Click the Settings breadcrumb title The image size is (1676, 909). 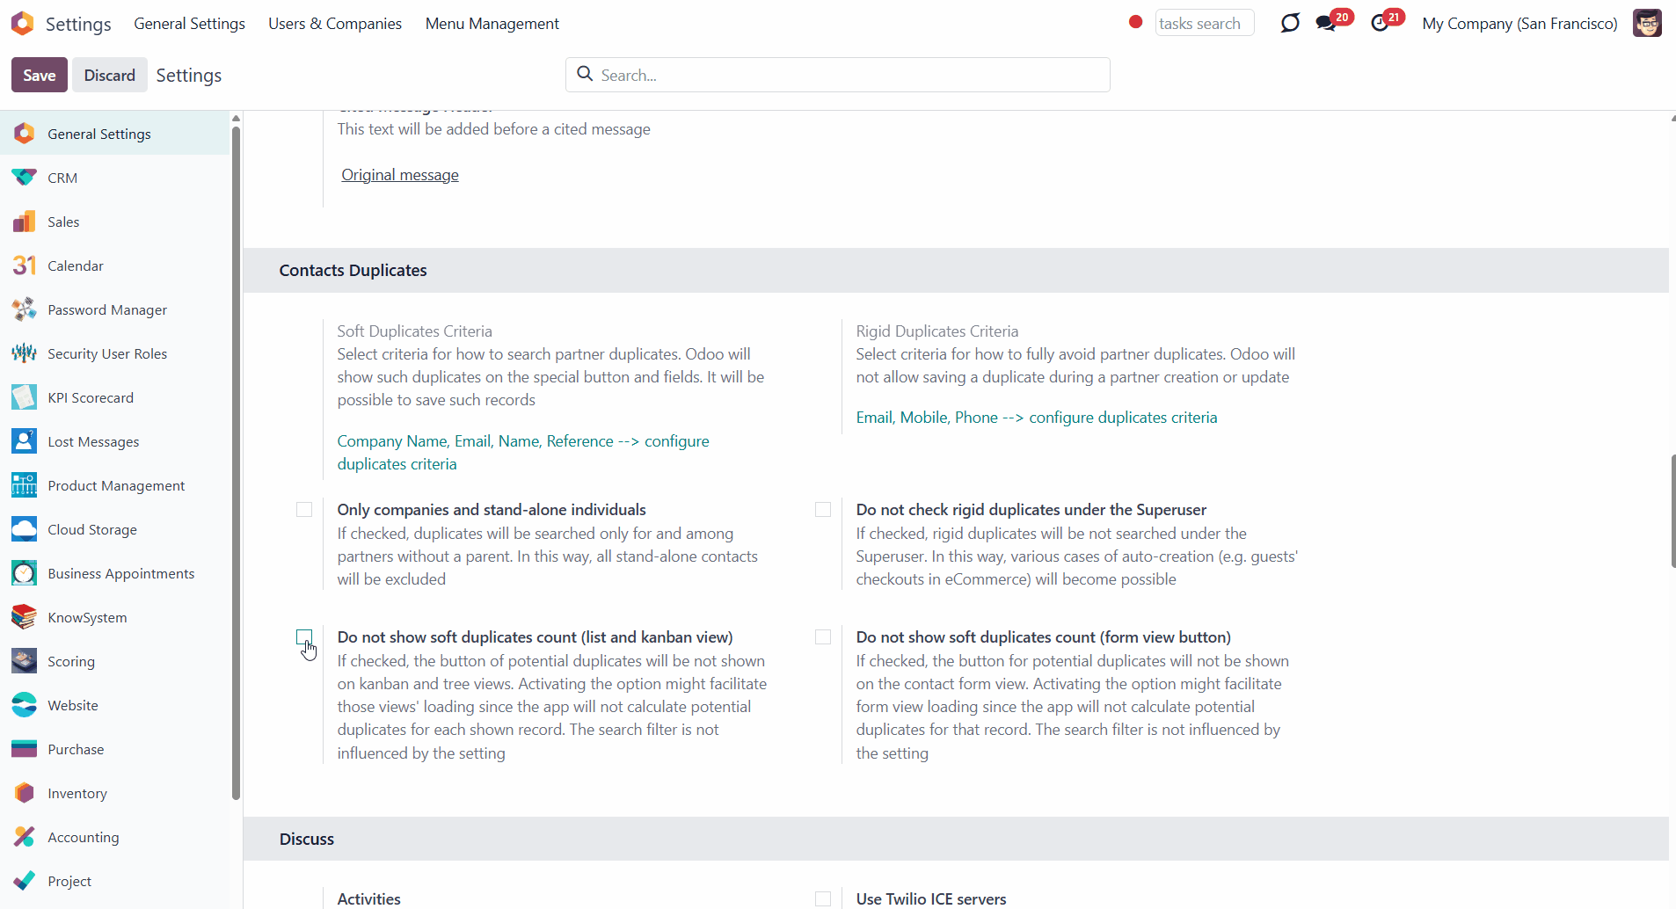tap(189, 76)
